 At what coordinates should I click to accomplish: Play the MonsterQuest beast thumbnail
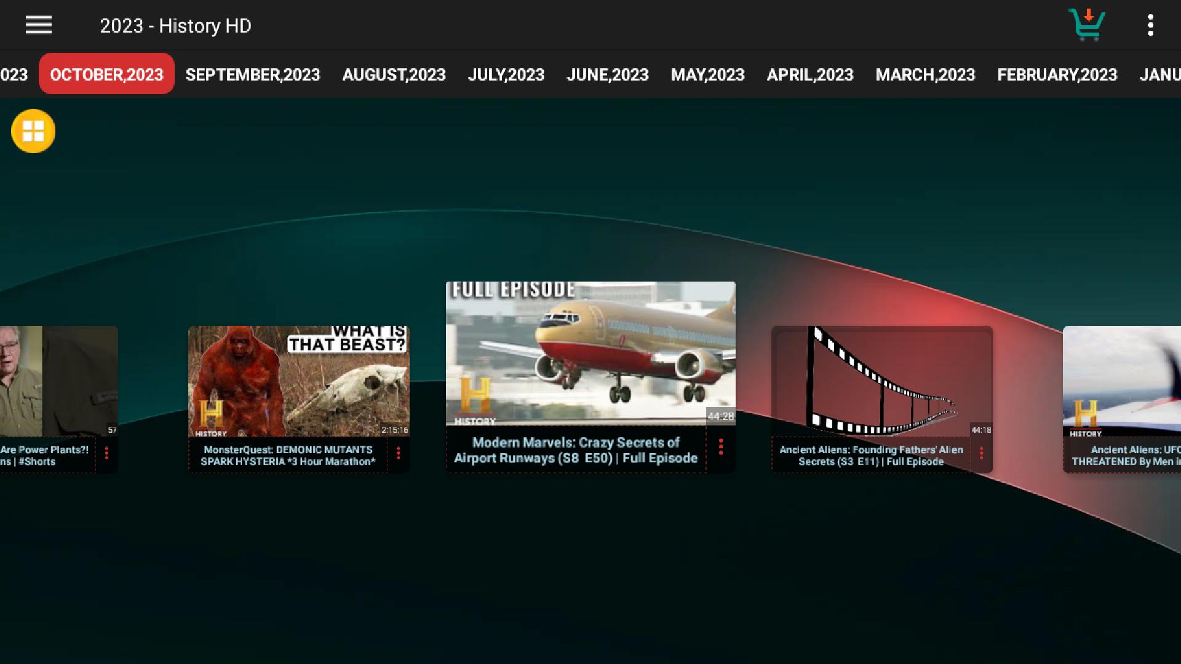click(x=299, y=381)
